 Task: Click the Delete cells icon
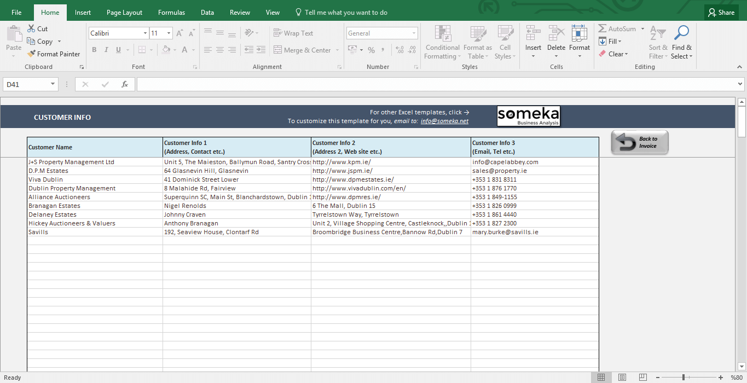coord(556,33)
